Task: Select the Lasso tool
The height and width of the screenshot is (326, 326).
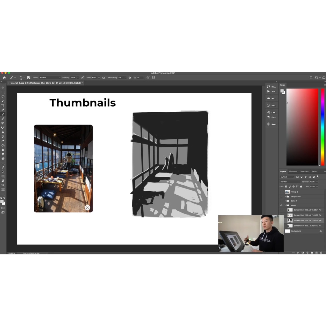Action: [3, 96]
